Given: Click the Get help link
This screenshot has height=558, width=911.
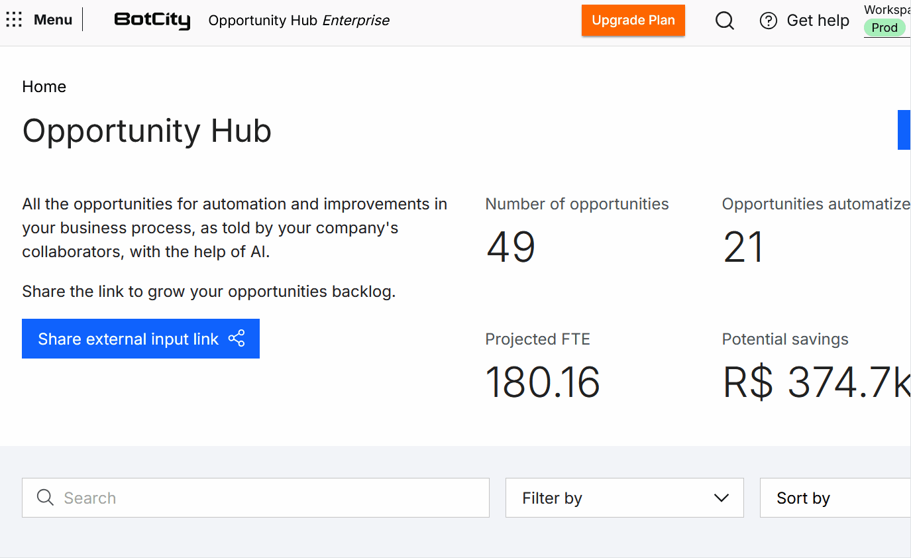Looking at the screenshot, I should click(818, 21).
